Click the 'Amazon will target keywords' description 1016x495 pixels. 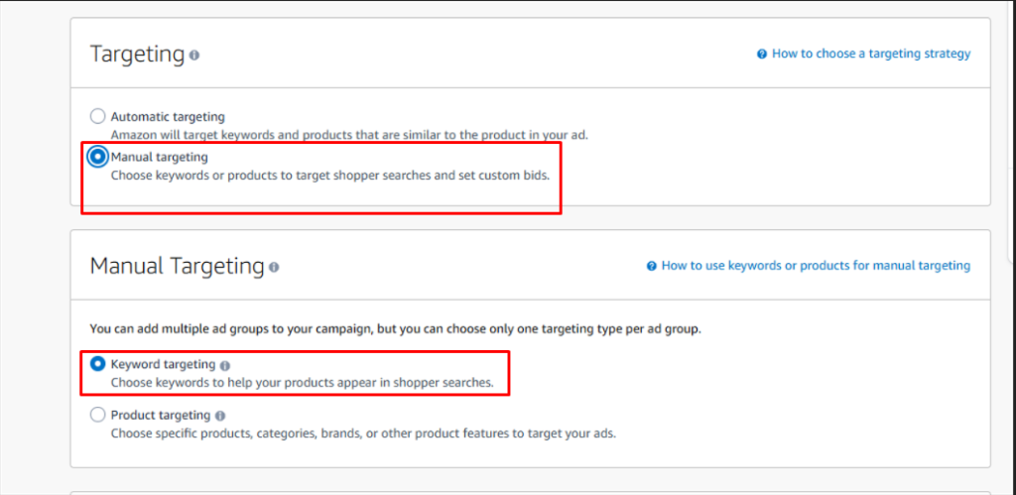(x=363, y=134)
